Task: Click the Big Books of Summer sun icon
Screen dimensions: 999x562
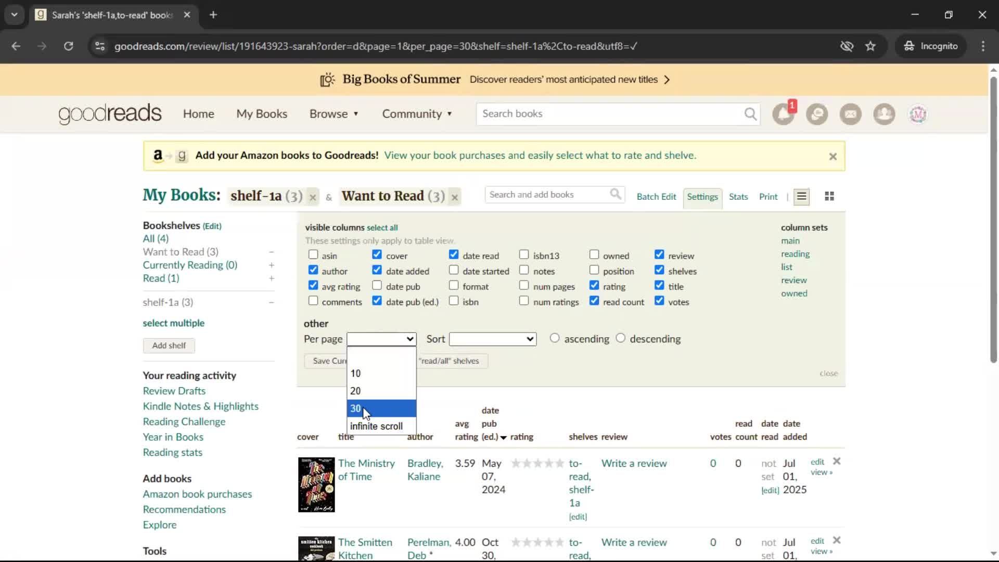Action: tap(327, 80)
